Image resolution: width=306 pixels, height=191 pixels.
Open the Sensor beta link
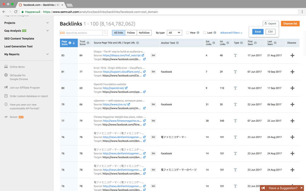point(14,117)
